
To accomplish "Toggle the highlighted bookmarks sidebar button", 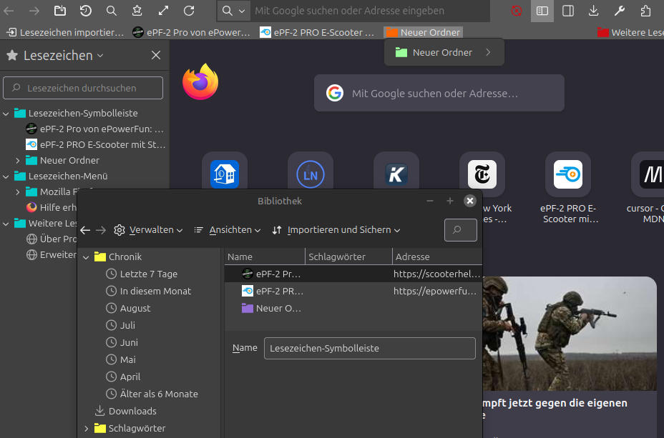I will click(x=542, y=11).
